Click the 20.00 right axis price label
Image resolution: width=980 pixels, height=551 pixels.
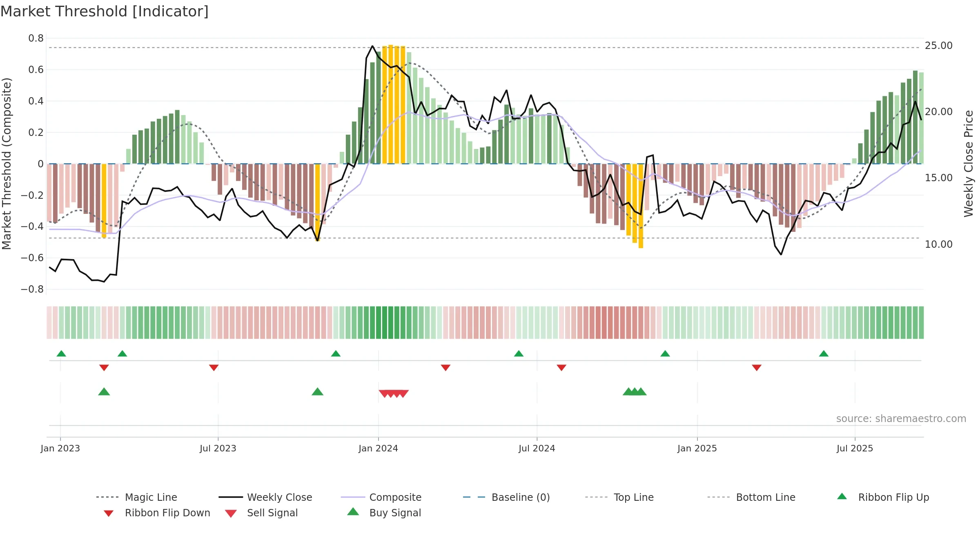[939, 112]
